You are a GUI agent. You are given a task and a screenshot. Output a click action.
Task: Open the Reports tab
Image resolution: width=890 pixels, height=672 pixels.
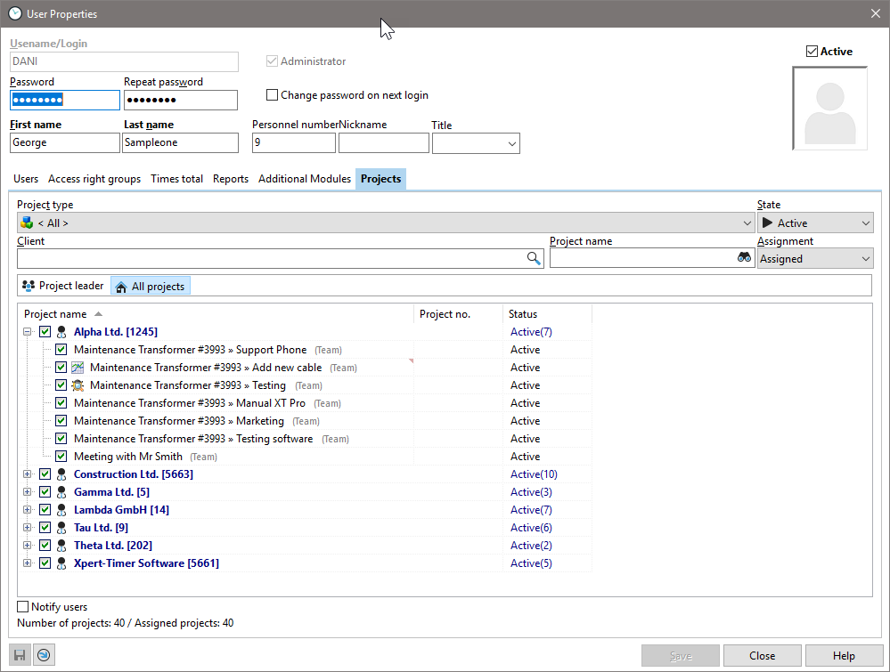point(230,179)
